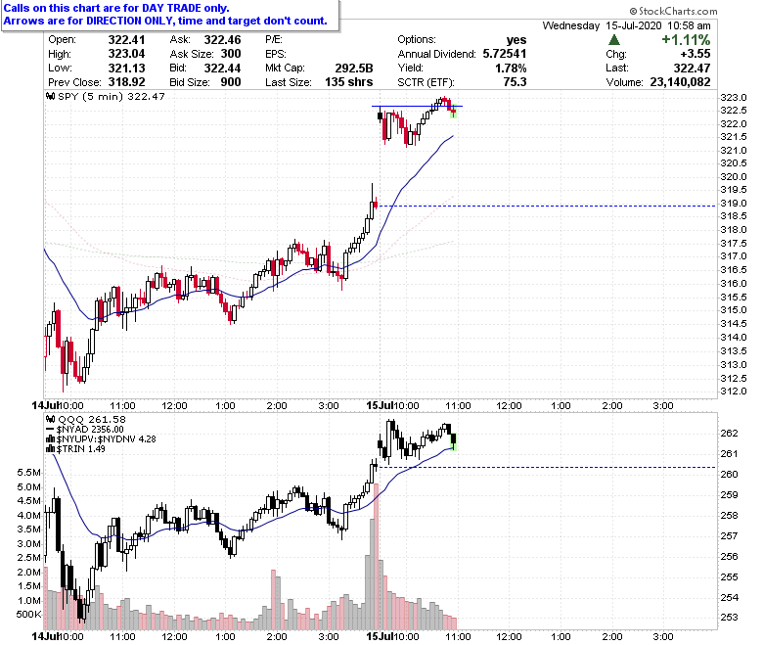Select the '$TRIN 1.49' legend entry

click(x=81, y=449)
